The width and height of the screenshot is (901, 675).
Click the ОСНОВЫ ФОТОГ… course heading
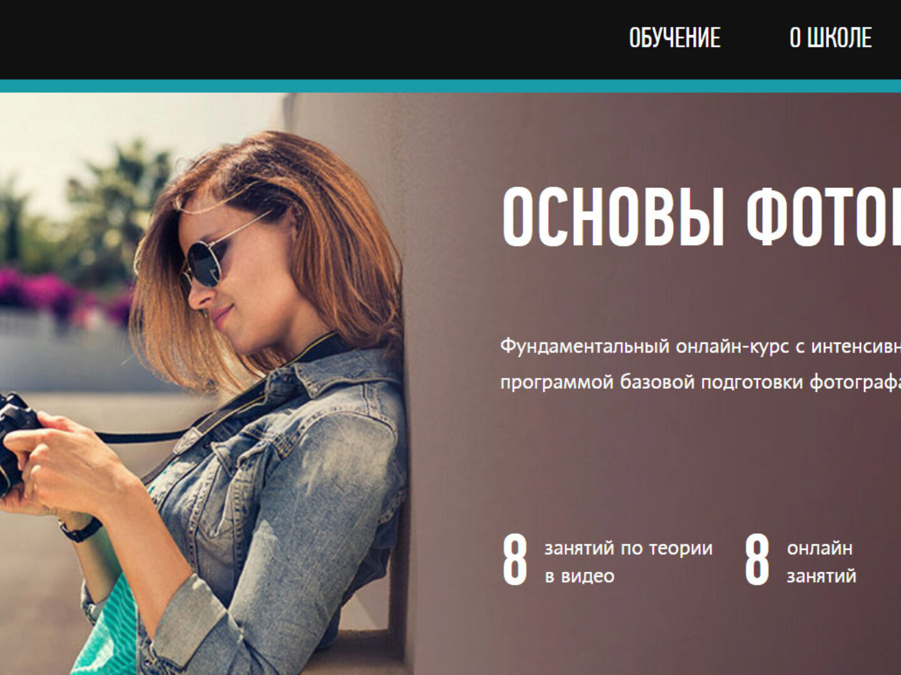coord(701,217)
